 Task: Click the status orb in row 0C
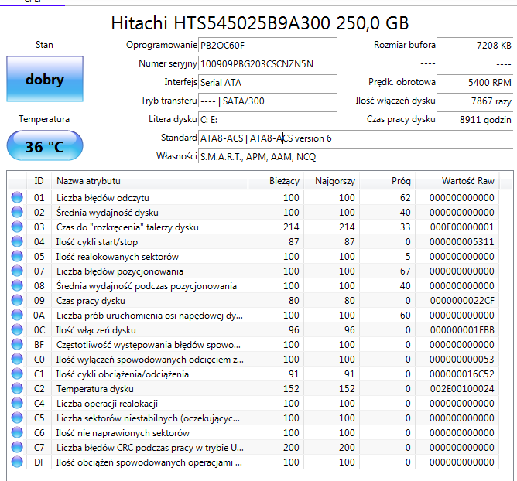coord(17,329)
